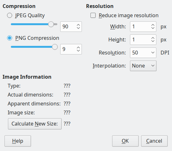Screen dimensions: 172x151
Task: Open the Resolution DPI dropdown
Action: coord(143,53)
